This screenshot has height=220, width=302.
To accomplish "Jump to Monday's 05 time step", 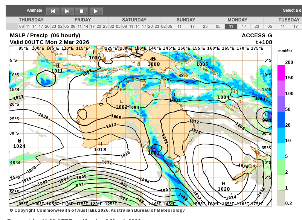I will point(218,26).
